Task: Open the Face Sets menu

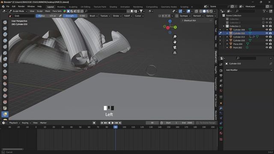Action: (57, 11)
